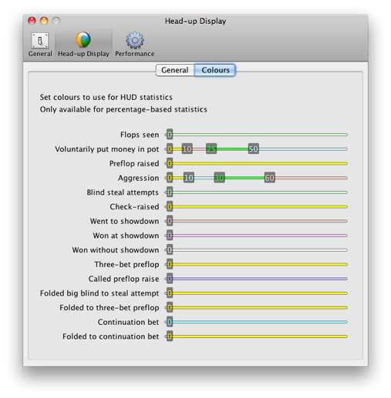
Task: Click the 60 marker on Aggression slider
Action: click(x=270, y=178)
